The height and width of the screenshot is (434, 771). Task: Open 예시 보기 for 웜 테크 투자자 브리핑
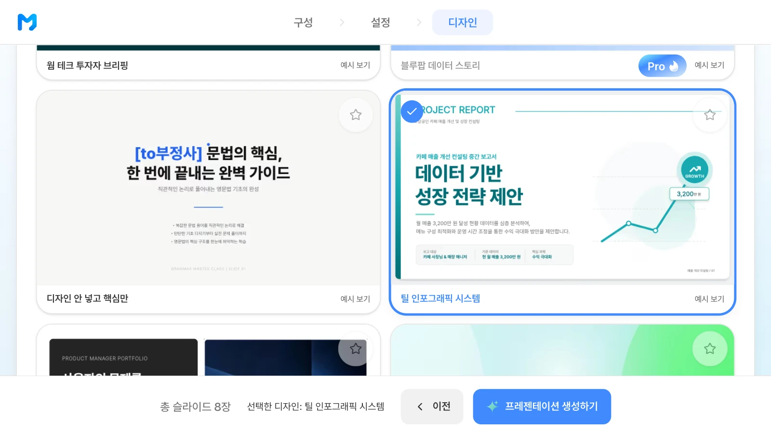tap(355, 65)
